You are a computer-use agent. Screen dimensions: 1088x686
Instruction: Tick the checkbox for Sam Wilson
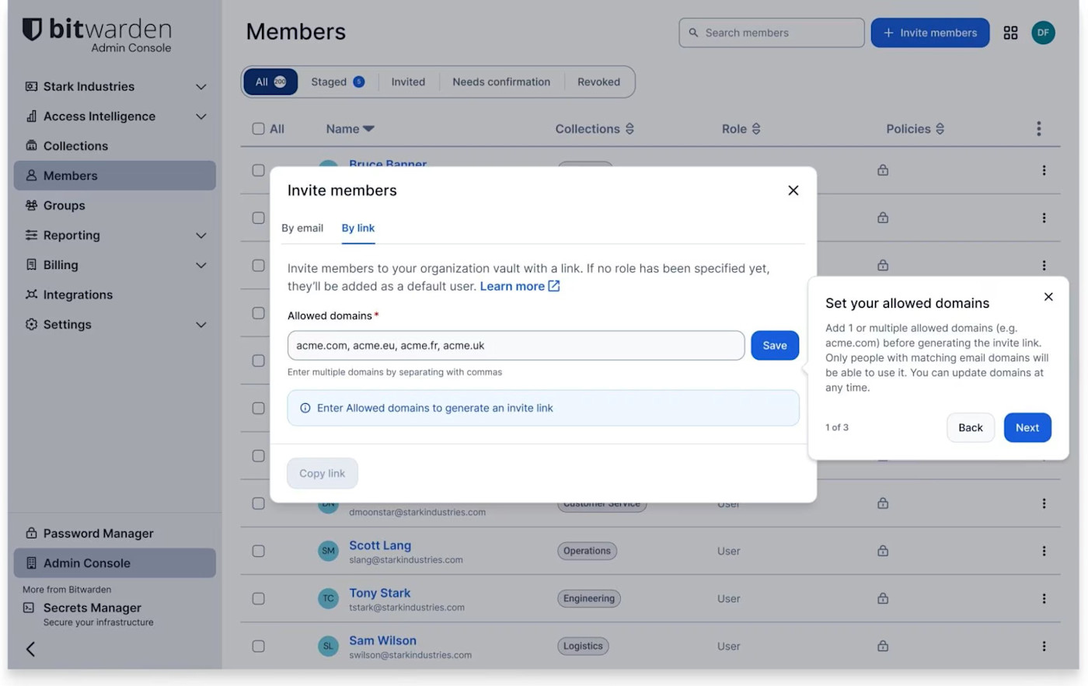tap(259, 646)
